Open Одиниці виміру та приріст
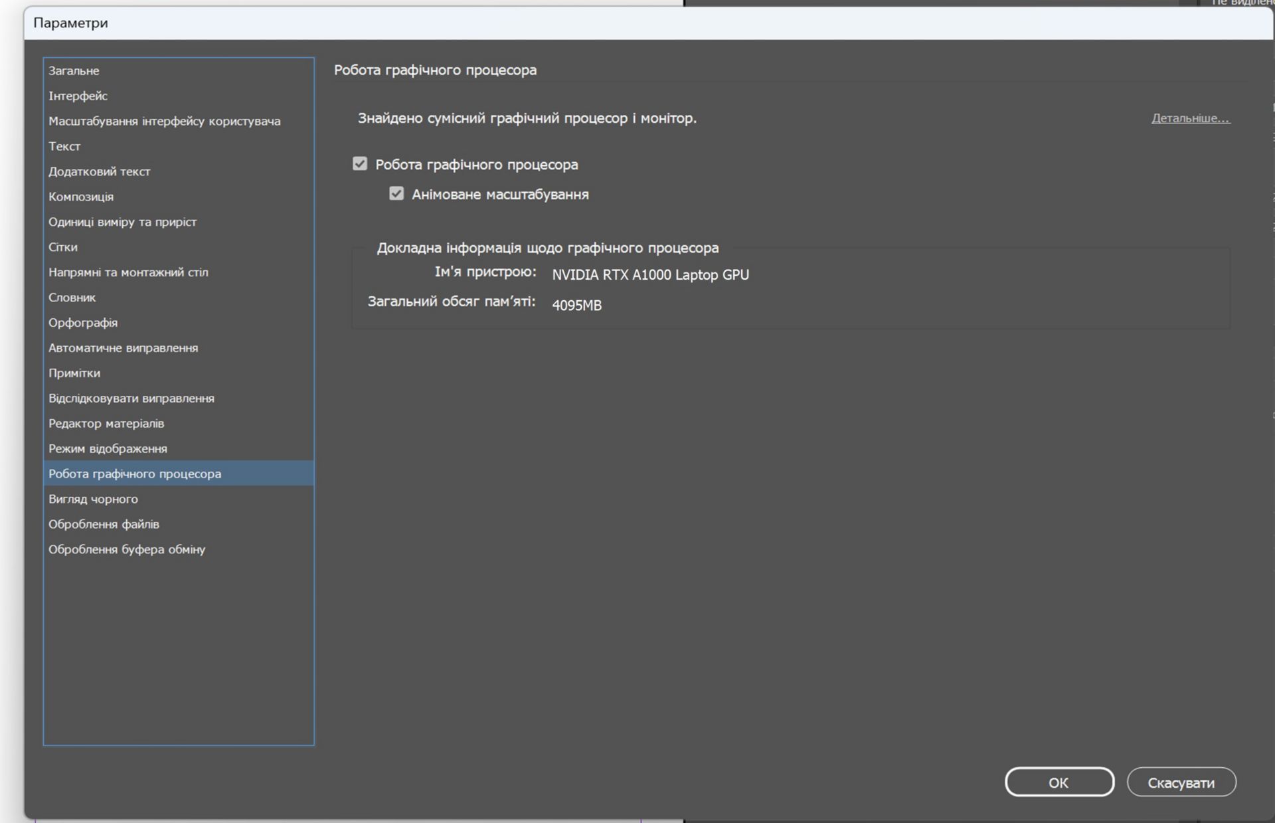The width and height of the screenshot is (1275, 823). [122, 222]
